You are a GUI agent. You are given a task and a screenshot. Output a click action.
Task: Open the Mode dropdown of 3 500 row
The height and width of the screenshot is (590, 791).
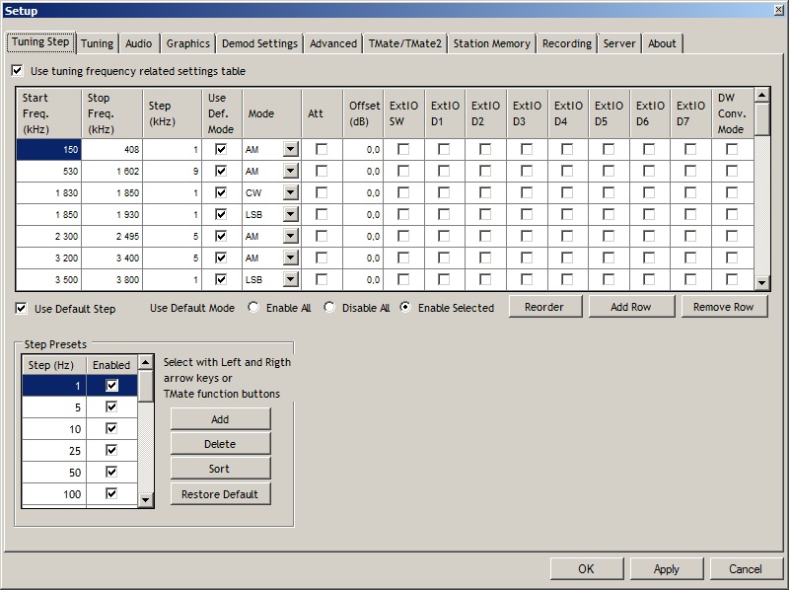click(291, 279)
